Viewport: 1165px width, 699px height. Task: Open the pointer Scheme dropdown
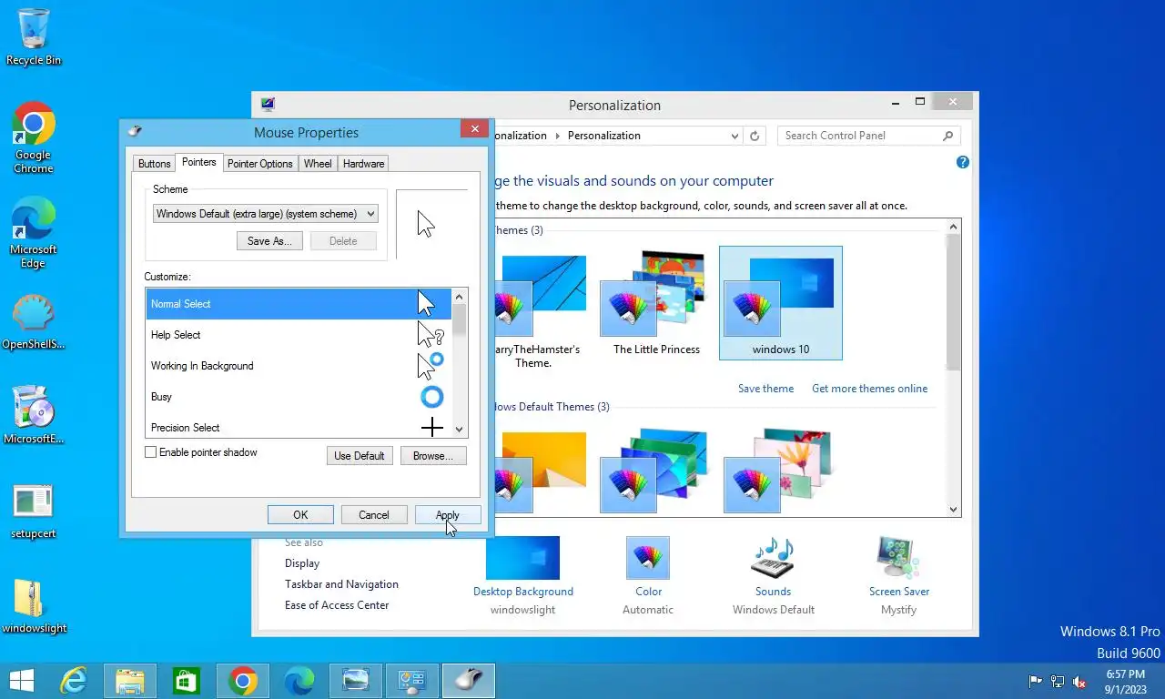pos(265,214)
